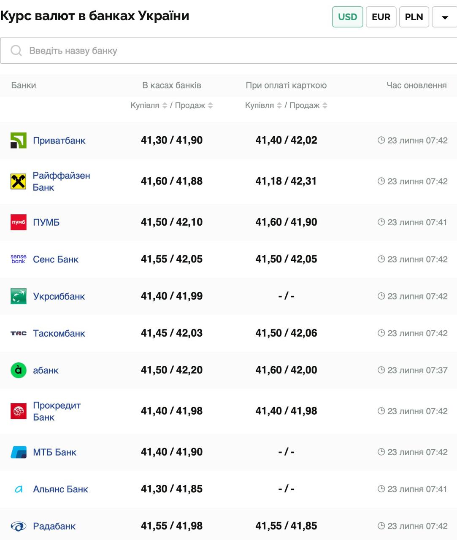Open the more currencies dropdown arrow
The height and width of the screenshot is (540, 457).
(444, 17)
